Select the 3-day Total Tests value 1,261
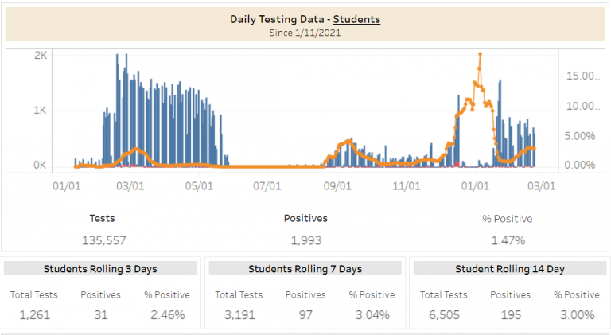The image size is (611, 335). point(33,314)
